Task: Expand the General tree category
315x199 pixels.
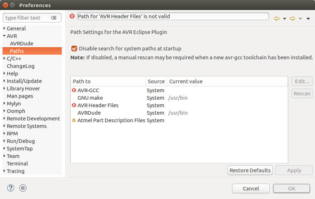Action: (x=4, y=29)
